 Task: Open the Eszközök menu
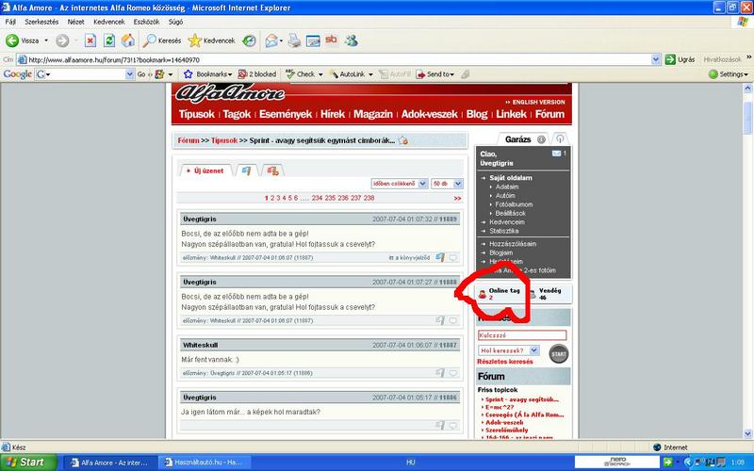point(146,22)
